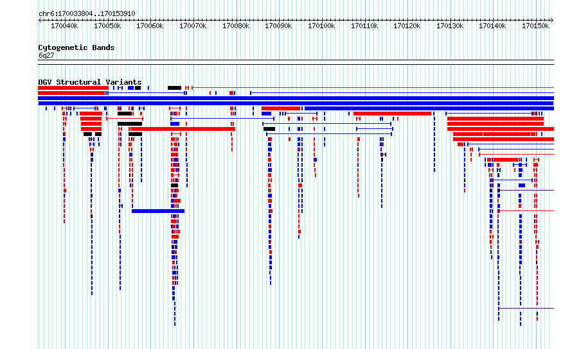Click the 170100k ruler label
This screenshot has width=572, height=349.
(321, 26)
